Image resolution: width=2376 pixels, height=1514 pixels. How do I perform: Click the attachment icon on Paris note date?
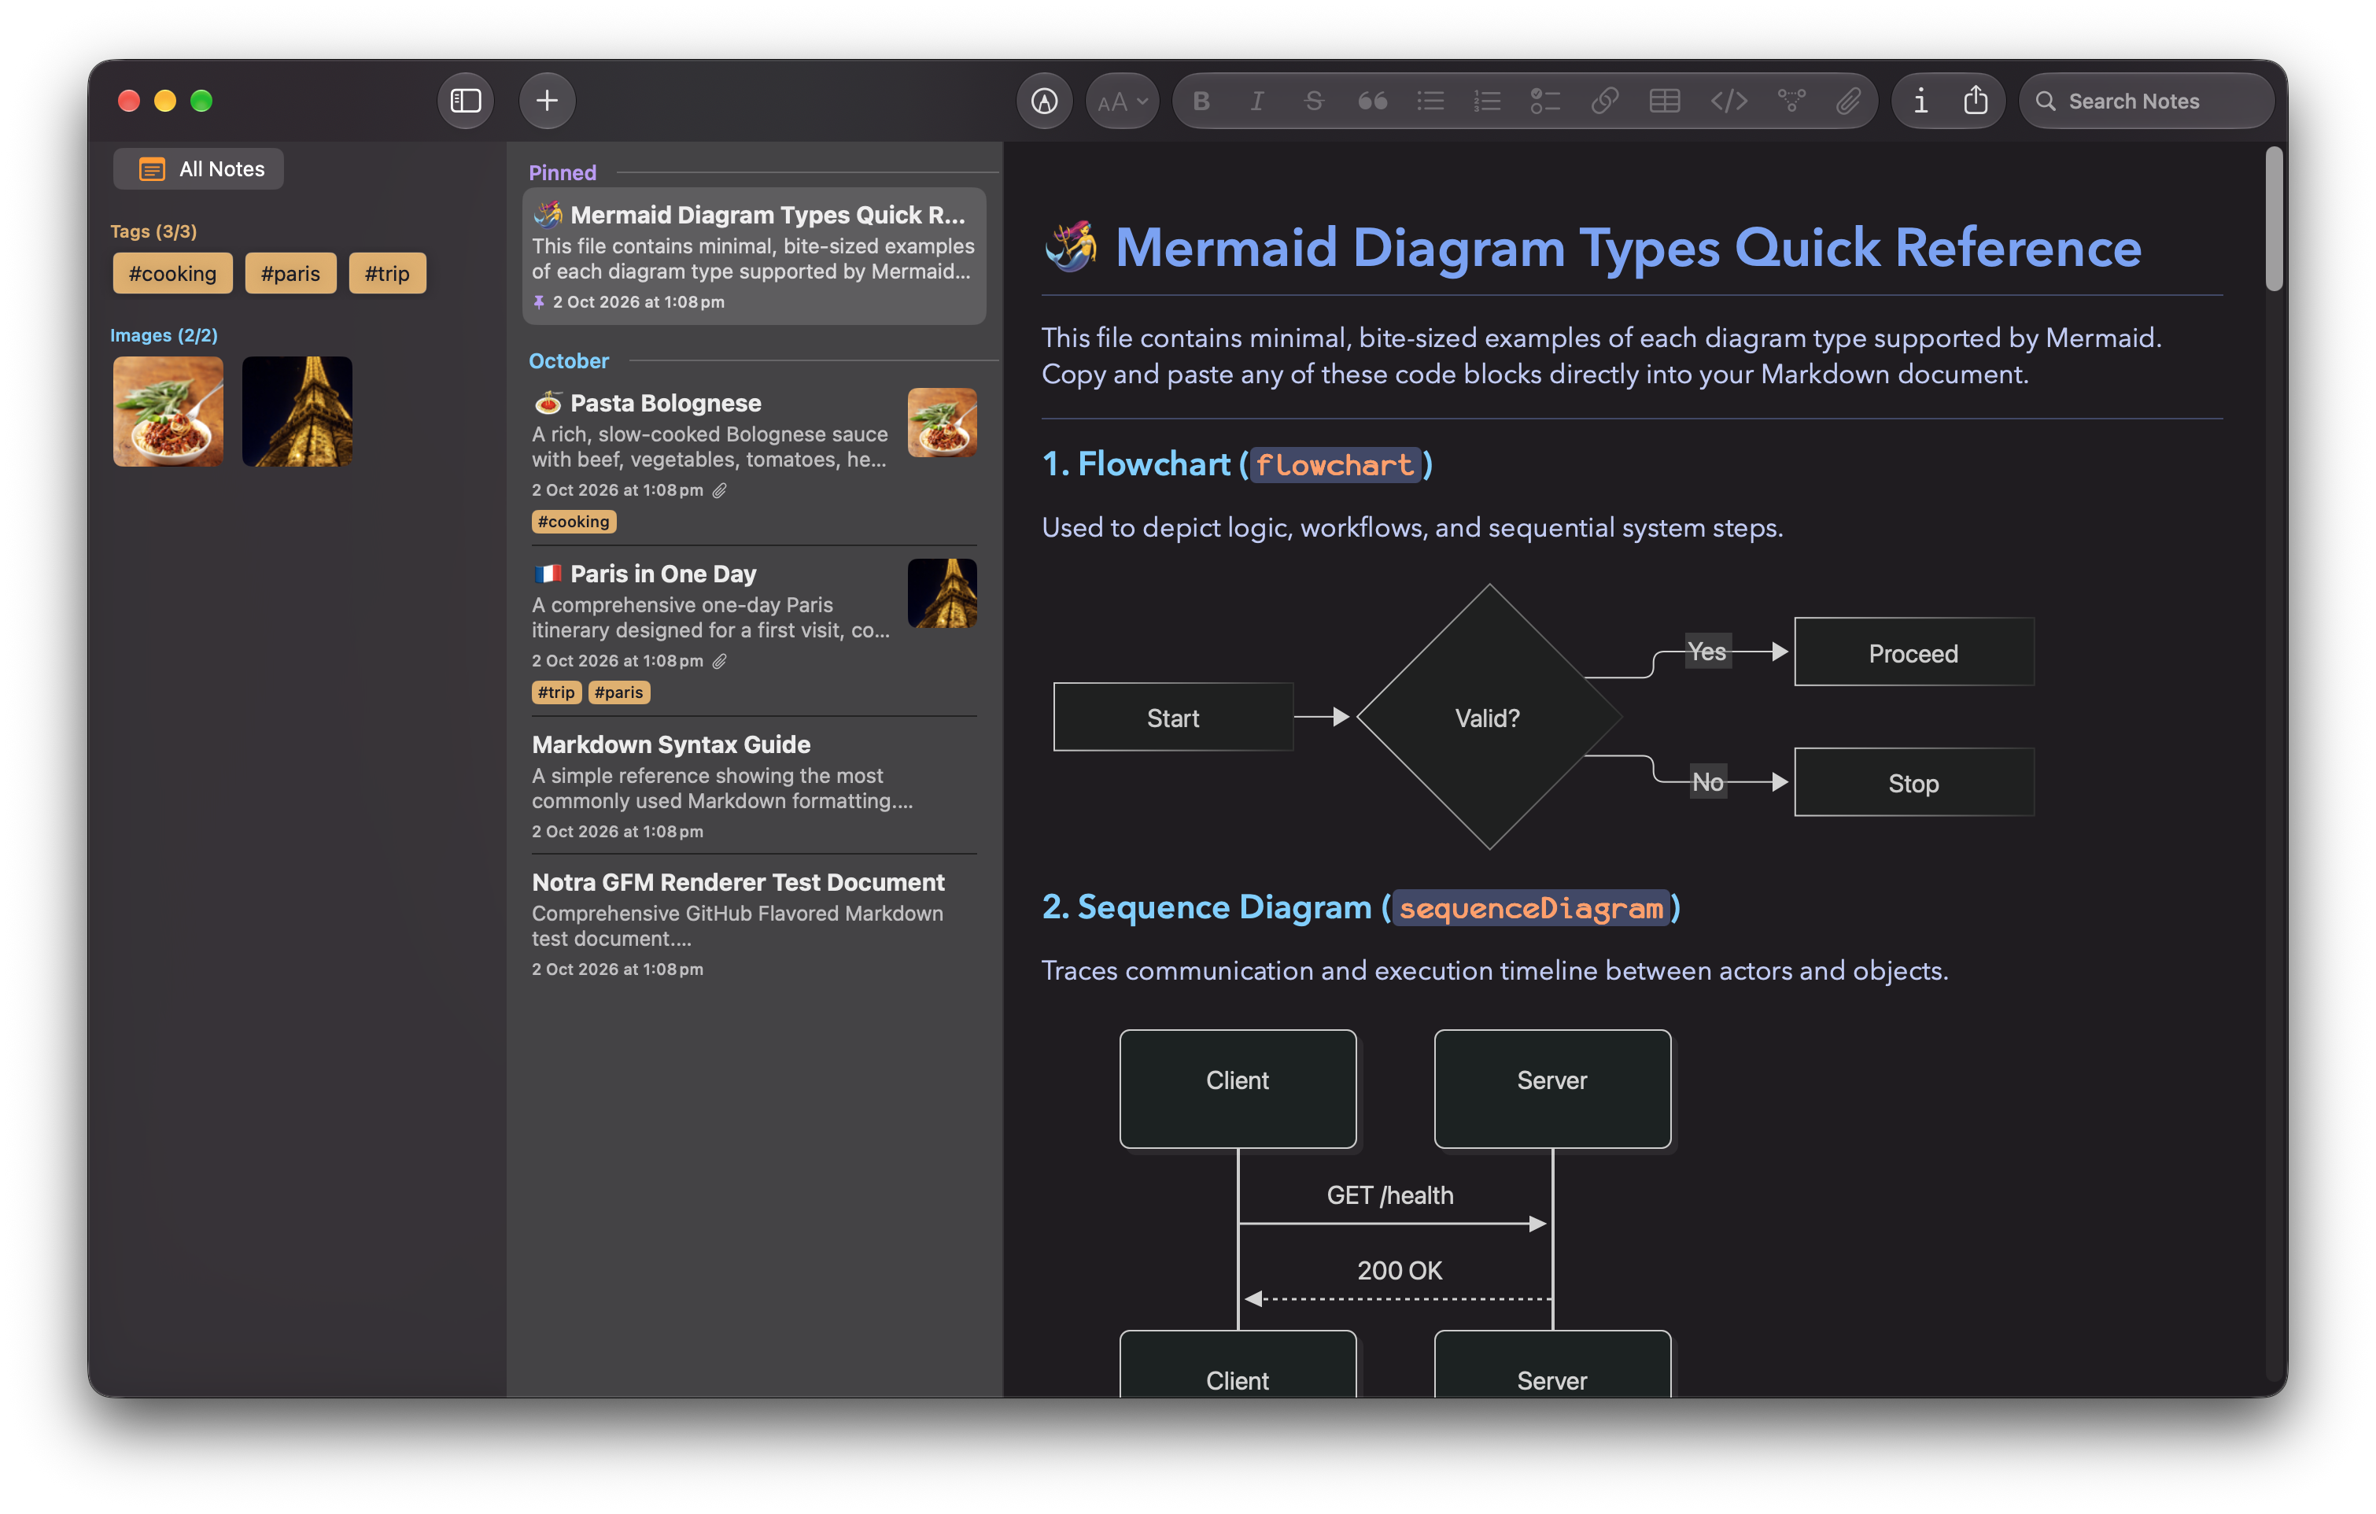719,661
